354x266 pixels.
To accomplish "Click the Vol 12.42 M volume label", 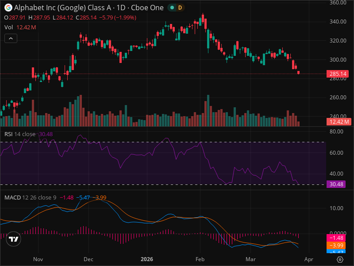I will (x=20, y=27).
